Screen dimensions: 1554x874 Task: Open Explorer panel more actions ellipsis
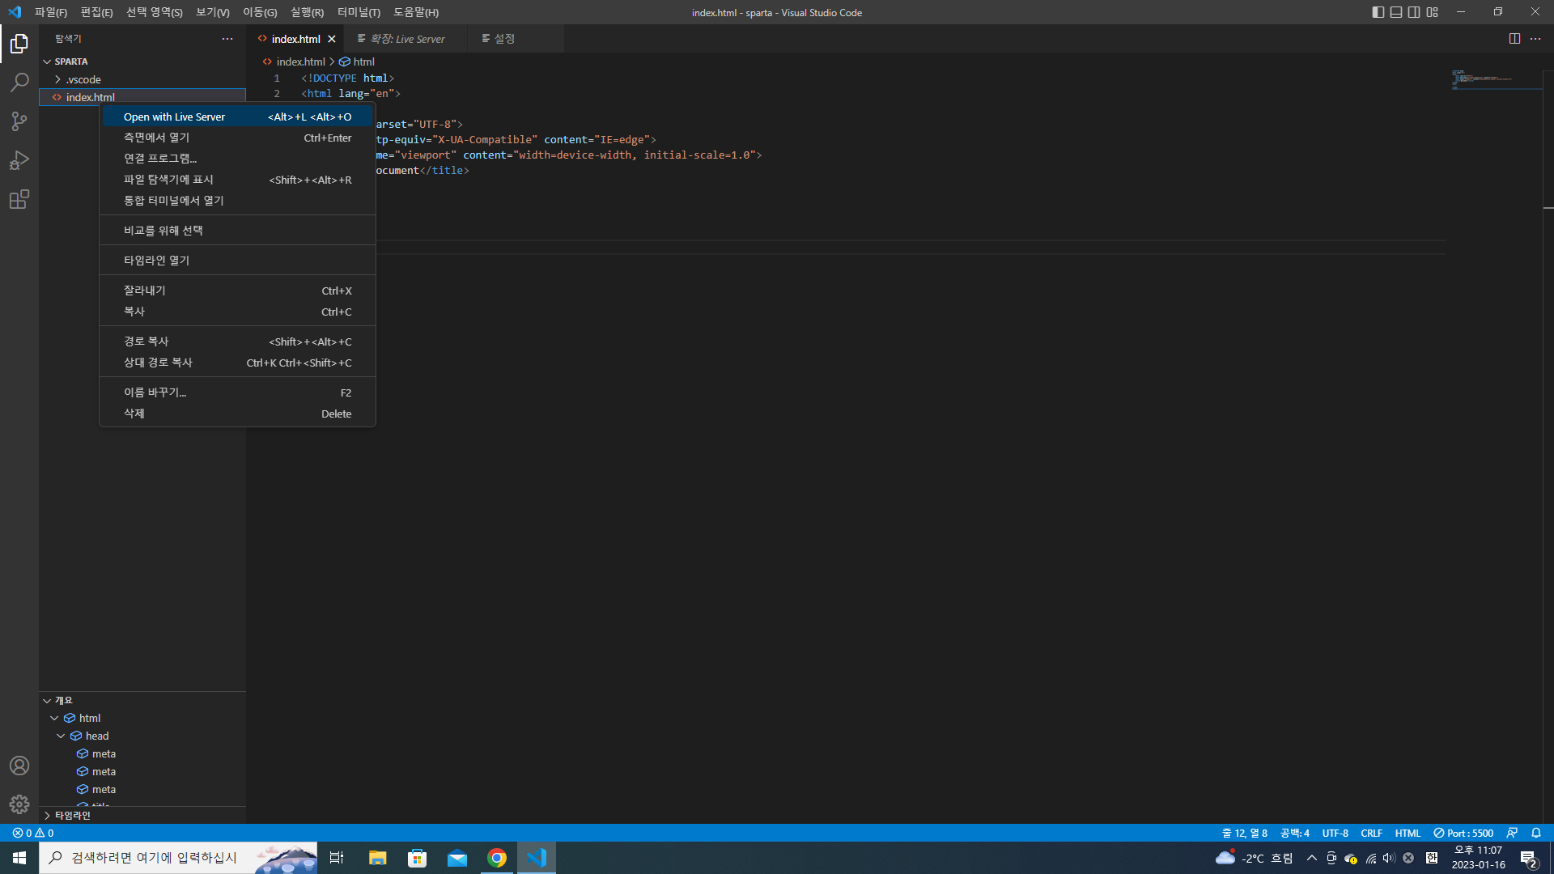point(227,39)
